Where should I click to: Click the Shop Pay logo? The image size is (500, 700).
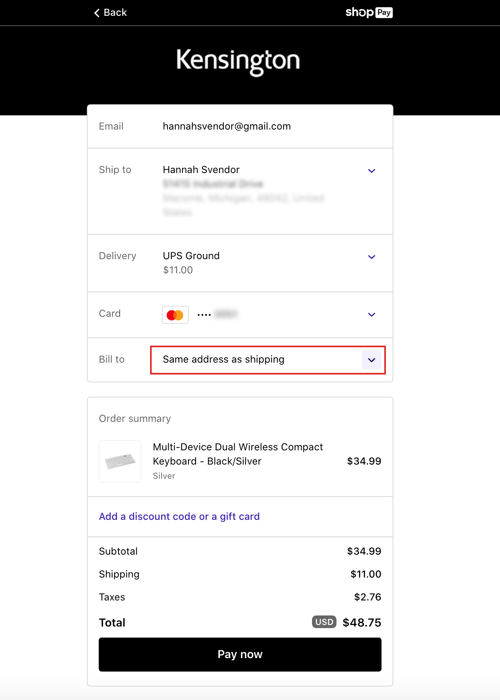tap(369, 12)
